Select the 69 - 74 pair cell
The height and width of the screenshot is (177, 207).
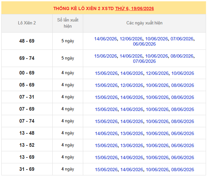pos(27,58)
